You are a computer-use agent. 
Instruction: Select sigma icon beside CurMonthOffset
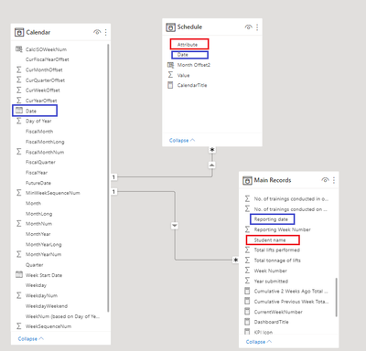[19, 69]
